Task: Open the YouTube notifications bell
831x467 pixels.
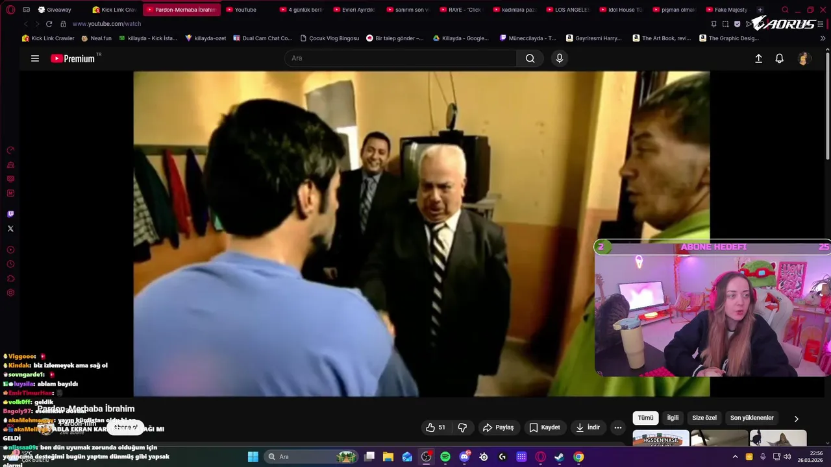Action: click(x=780, y=58)
